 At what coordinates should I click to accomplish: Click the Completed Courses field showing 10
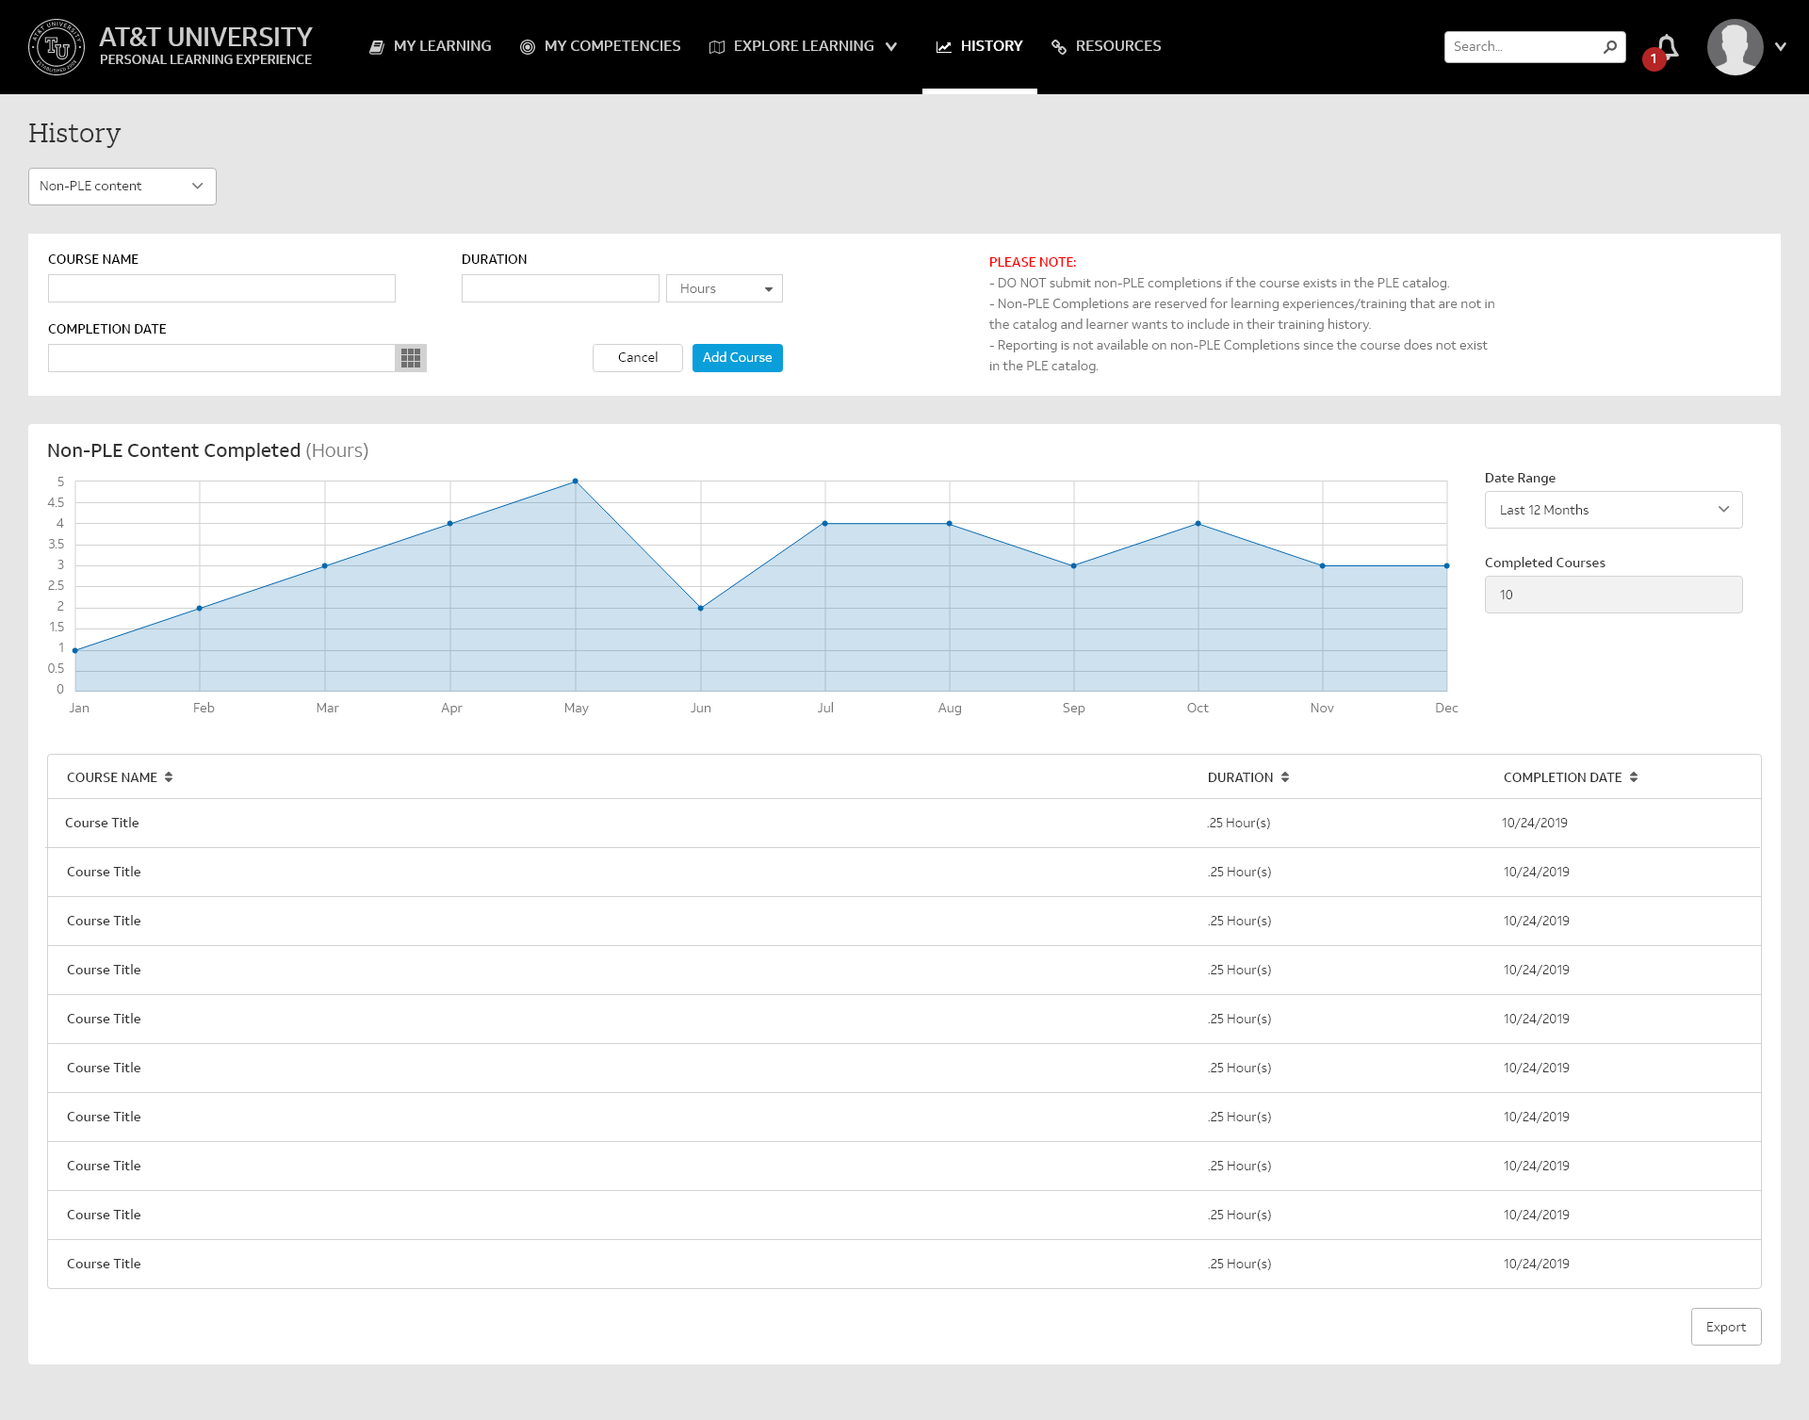coord(1614,595)
